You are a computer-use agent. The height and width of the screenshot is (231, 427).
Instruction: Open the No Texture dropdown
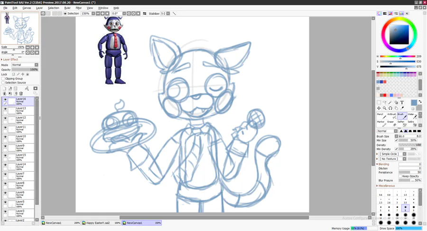[x=393, y=159]
